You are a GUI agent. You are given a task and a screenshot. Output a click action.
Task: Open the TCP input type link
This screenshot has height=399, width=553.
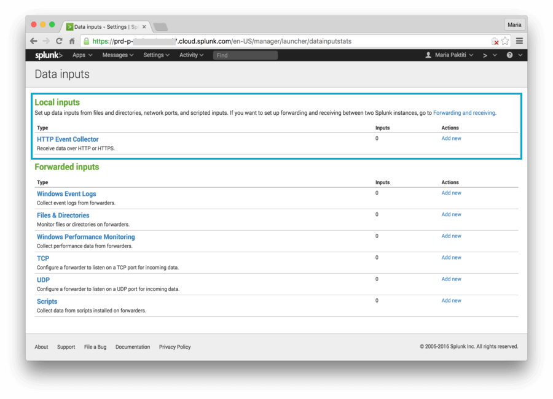[43, 258]
